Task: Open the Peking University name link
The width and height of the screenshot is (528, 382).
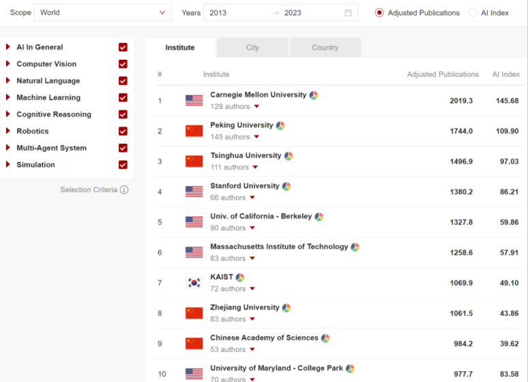Action: (x=241, y=125)
